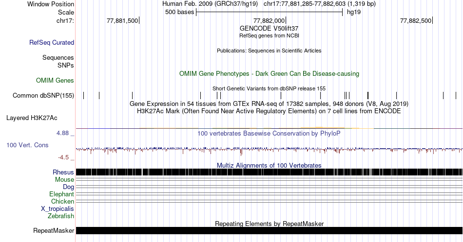The image size is (463, 242).
Task: Click the Scale label
Action: (x=66, y=12)
